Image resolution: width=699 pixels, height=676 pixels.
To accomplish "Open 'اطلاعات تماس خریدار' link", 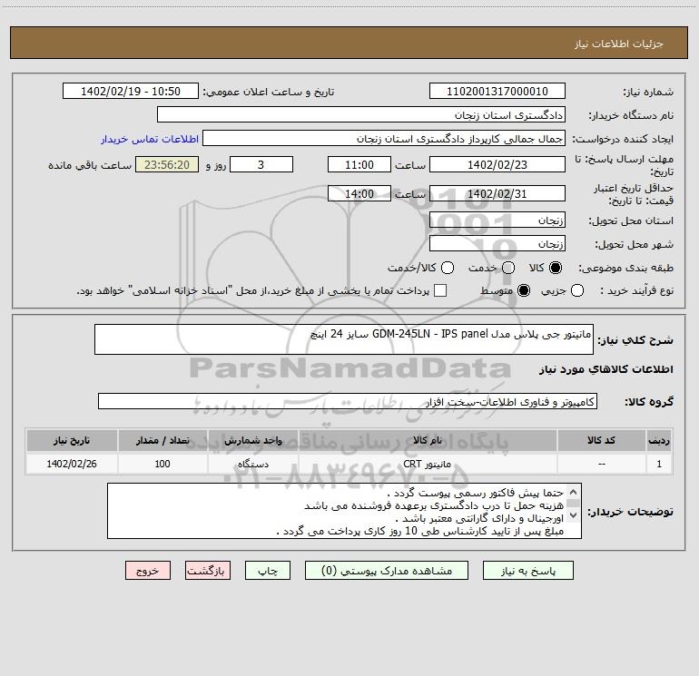I will (x=150, y=139).
